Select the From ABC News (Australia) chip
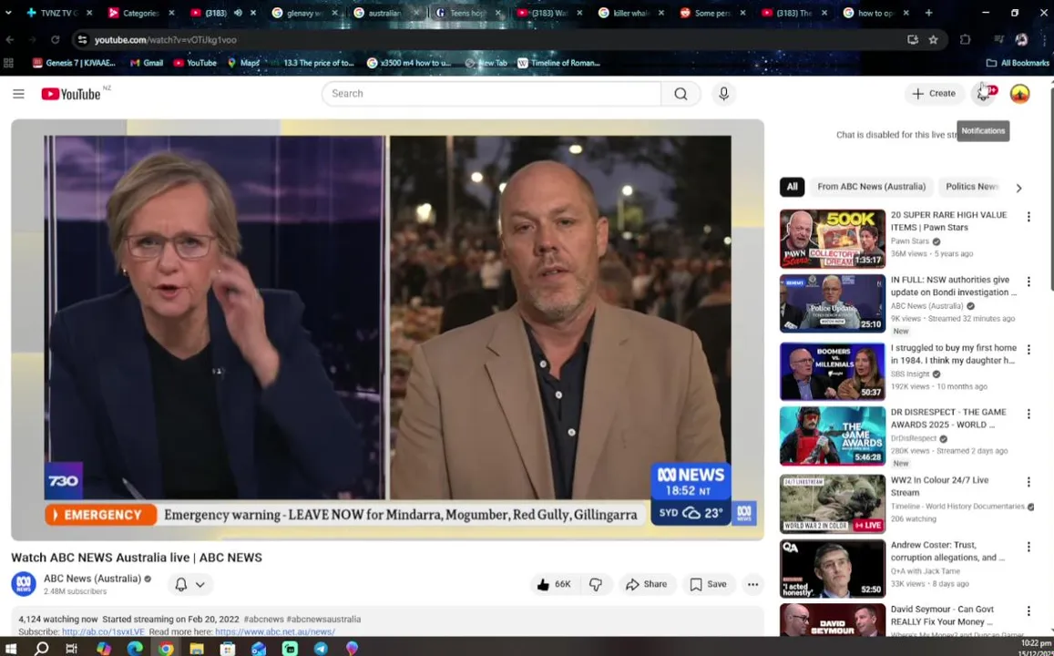This screenshot has width=1054, height=656. point(871,187)
